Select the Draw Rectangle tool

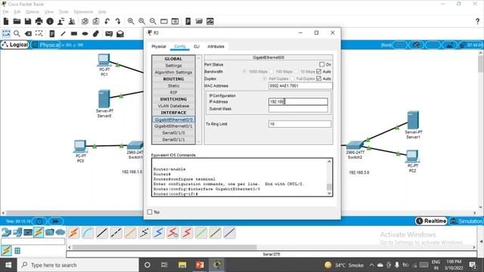click(x=74, y=33)
